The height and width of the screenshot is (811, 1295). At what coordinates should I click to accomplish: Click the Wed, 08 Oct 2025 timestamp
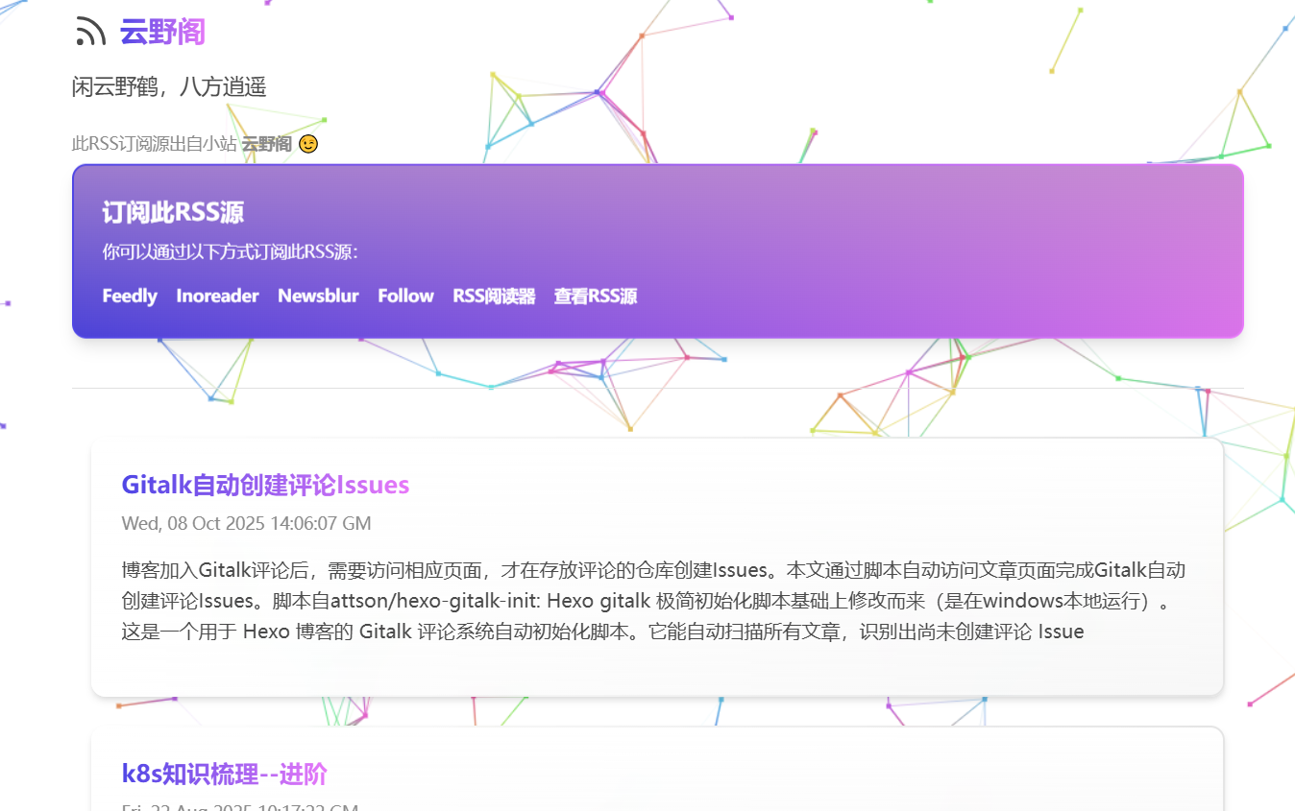click(246, 523)
